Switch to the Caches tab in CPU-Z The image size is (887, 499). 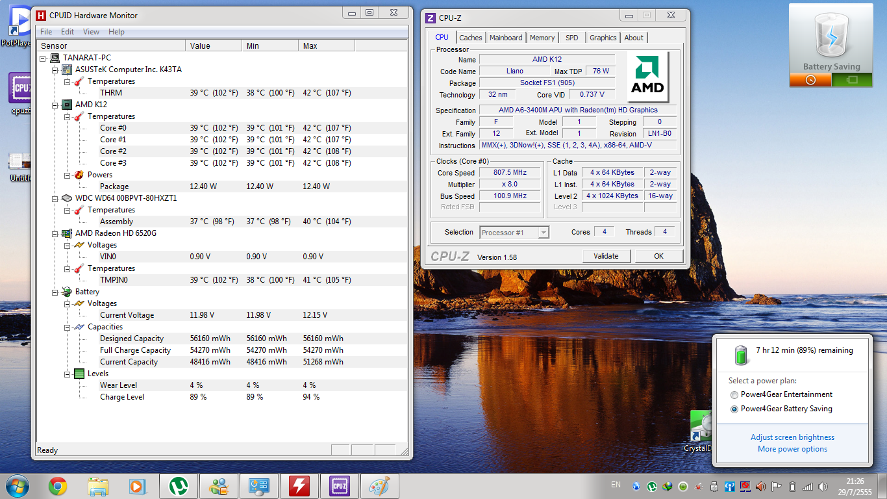pos(471,38)
